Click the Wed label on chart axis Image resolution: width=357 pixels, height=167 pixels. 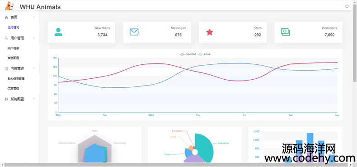(x=151, y=115)
